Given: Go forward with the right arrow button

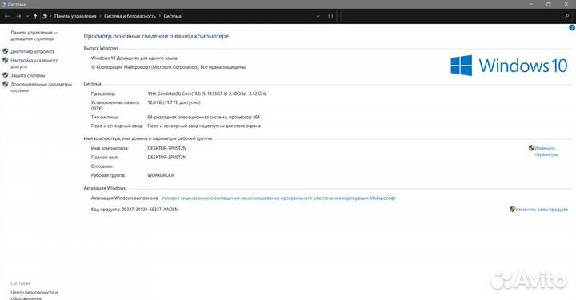Looking at the screenshot, I should click(x=18, y=16).
